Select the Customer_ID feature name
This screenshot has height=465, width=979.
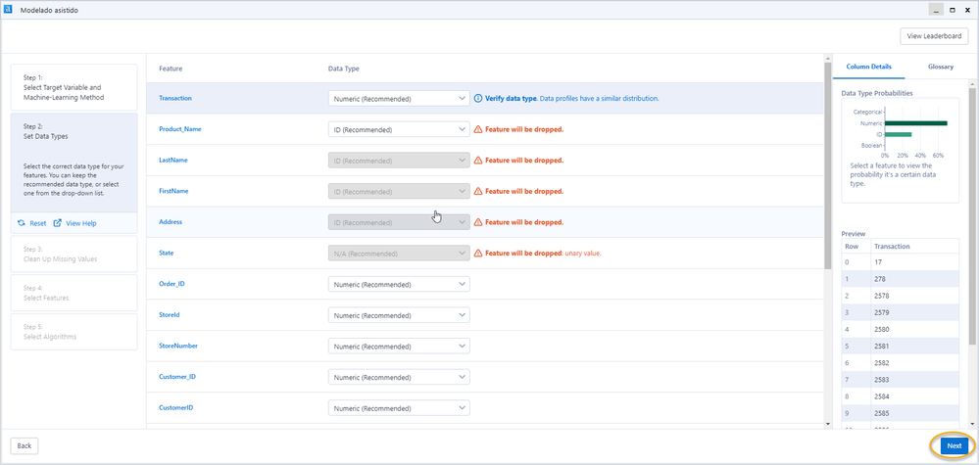coord(178,377)
